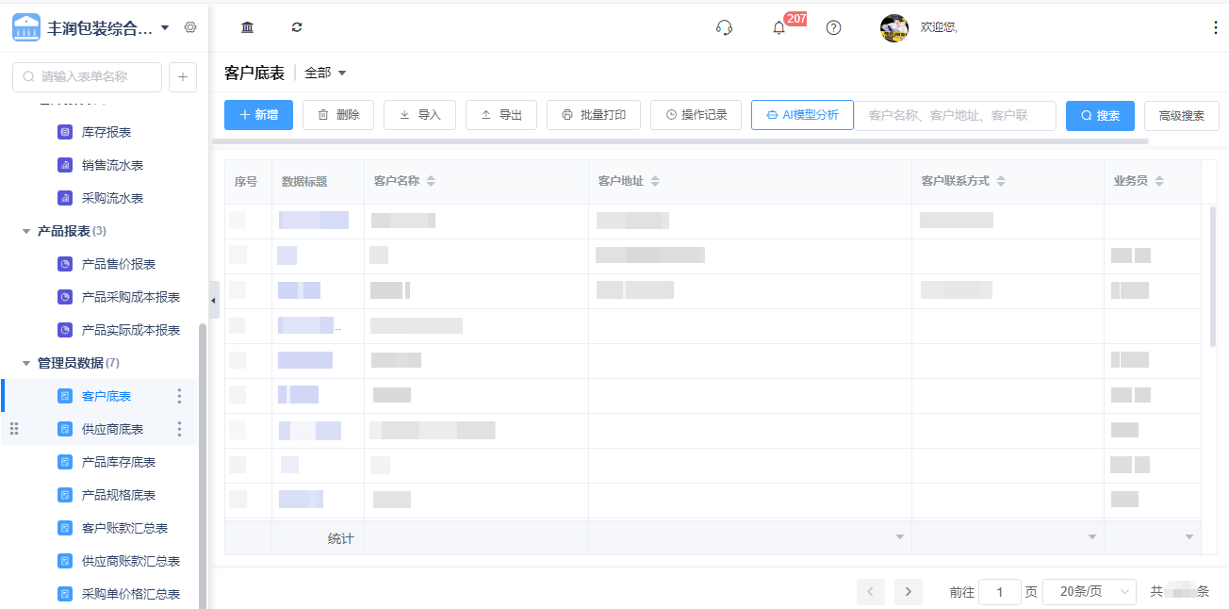Click the bank home icon in top bar
Screen dimensions: 1229x609
click(x=247, y=27)
